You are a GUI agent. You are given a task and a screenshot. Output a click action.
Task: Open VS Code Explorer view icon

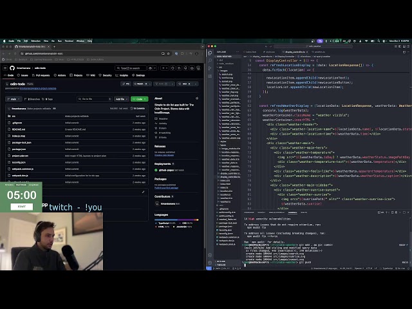coord(210,53)
